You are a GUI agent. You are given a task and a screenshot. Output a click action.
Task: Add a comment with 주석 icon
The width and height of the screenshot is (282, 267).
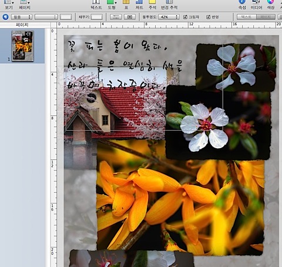click(152, 2)
